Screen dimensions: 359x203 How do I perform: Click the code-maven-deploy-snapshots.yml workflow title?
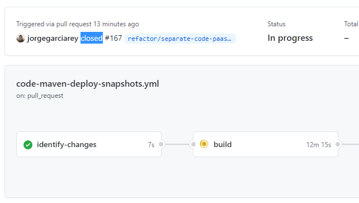(x=87, y=84)
